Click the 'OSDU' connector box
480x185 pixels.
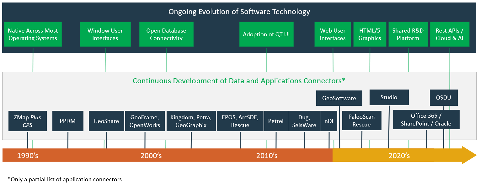pos(444,98)
